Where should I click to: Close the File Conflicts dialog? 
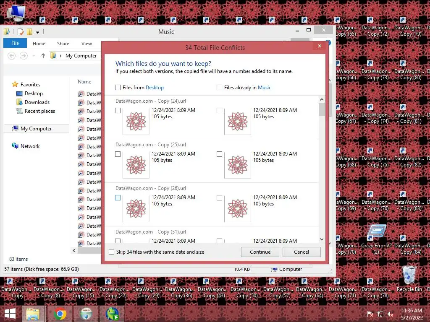320,46
